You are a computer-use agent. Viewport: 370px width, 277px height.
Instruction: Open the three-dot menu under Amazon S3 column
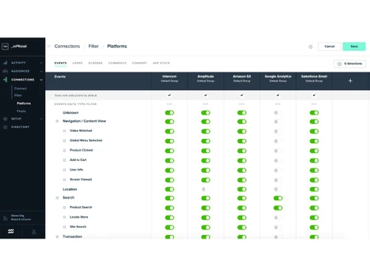point(242,104)
